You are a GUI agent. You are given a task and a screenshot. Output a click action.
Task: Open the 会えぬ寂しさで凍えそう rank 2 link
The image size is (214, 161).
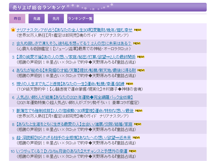click(74, 43)
